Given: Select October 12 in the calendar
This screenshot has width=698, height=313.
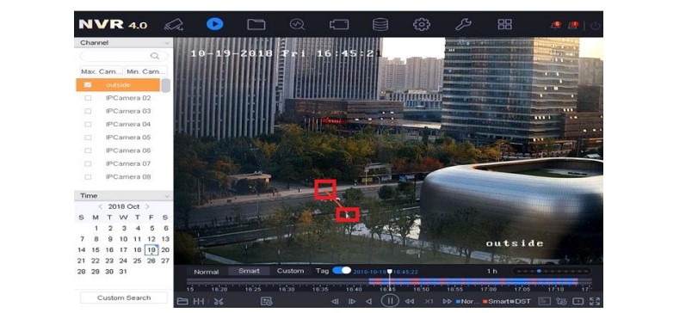Looking at the screenshot, I should coord(151,239).
